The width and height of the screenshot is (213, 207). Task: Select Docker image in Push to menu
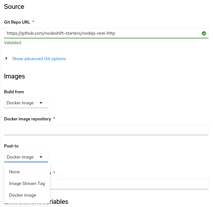[27, 195]
